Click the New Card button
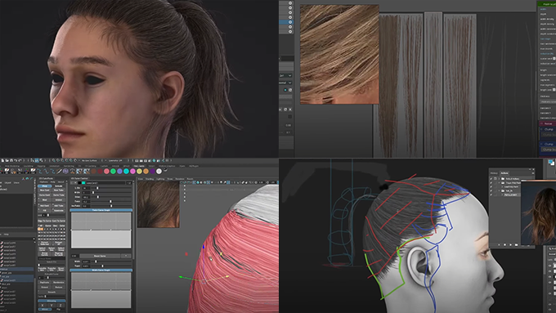The height and width of the screenshot is (313, 556). point(45,190)
